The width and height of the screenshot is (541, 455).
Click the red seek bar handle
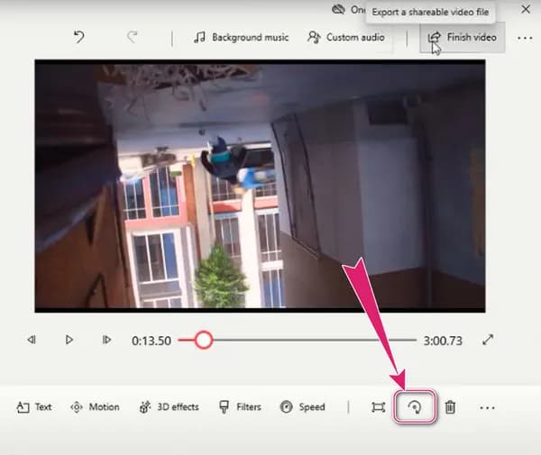click(x=204, y=340)
